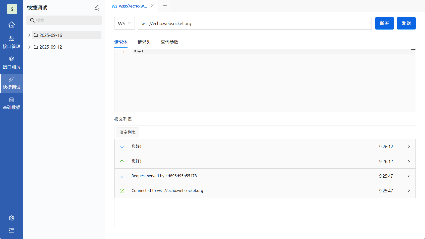Click the list icon at the sidebar bottom
The image size is (425, 239).
coord(12,230)
